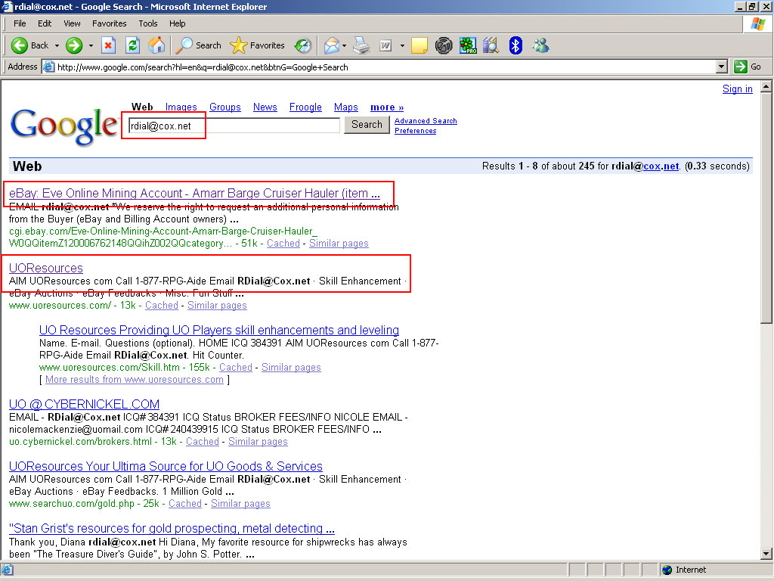Open the Bluetooth toolbar icon

point(515,45)
